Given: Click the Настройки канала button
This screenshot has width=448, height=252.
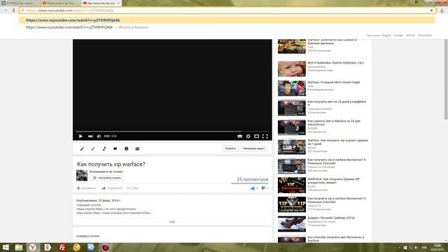Looking at the screenshot, I should click(x=106, y=178).
